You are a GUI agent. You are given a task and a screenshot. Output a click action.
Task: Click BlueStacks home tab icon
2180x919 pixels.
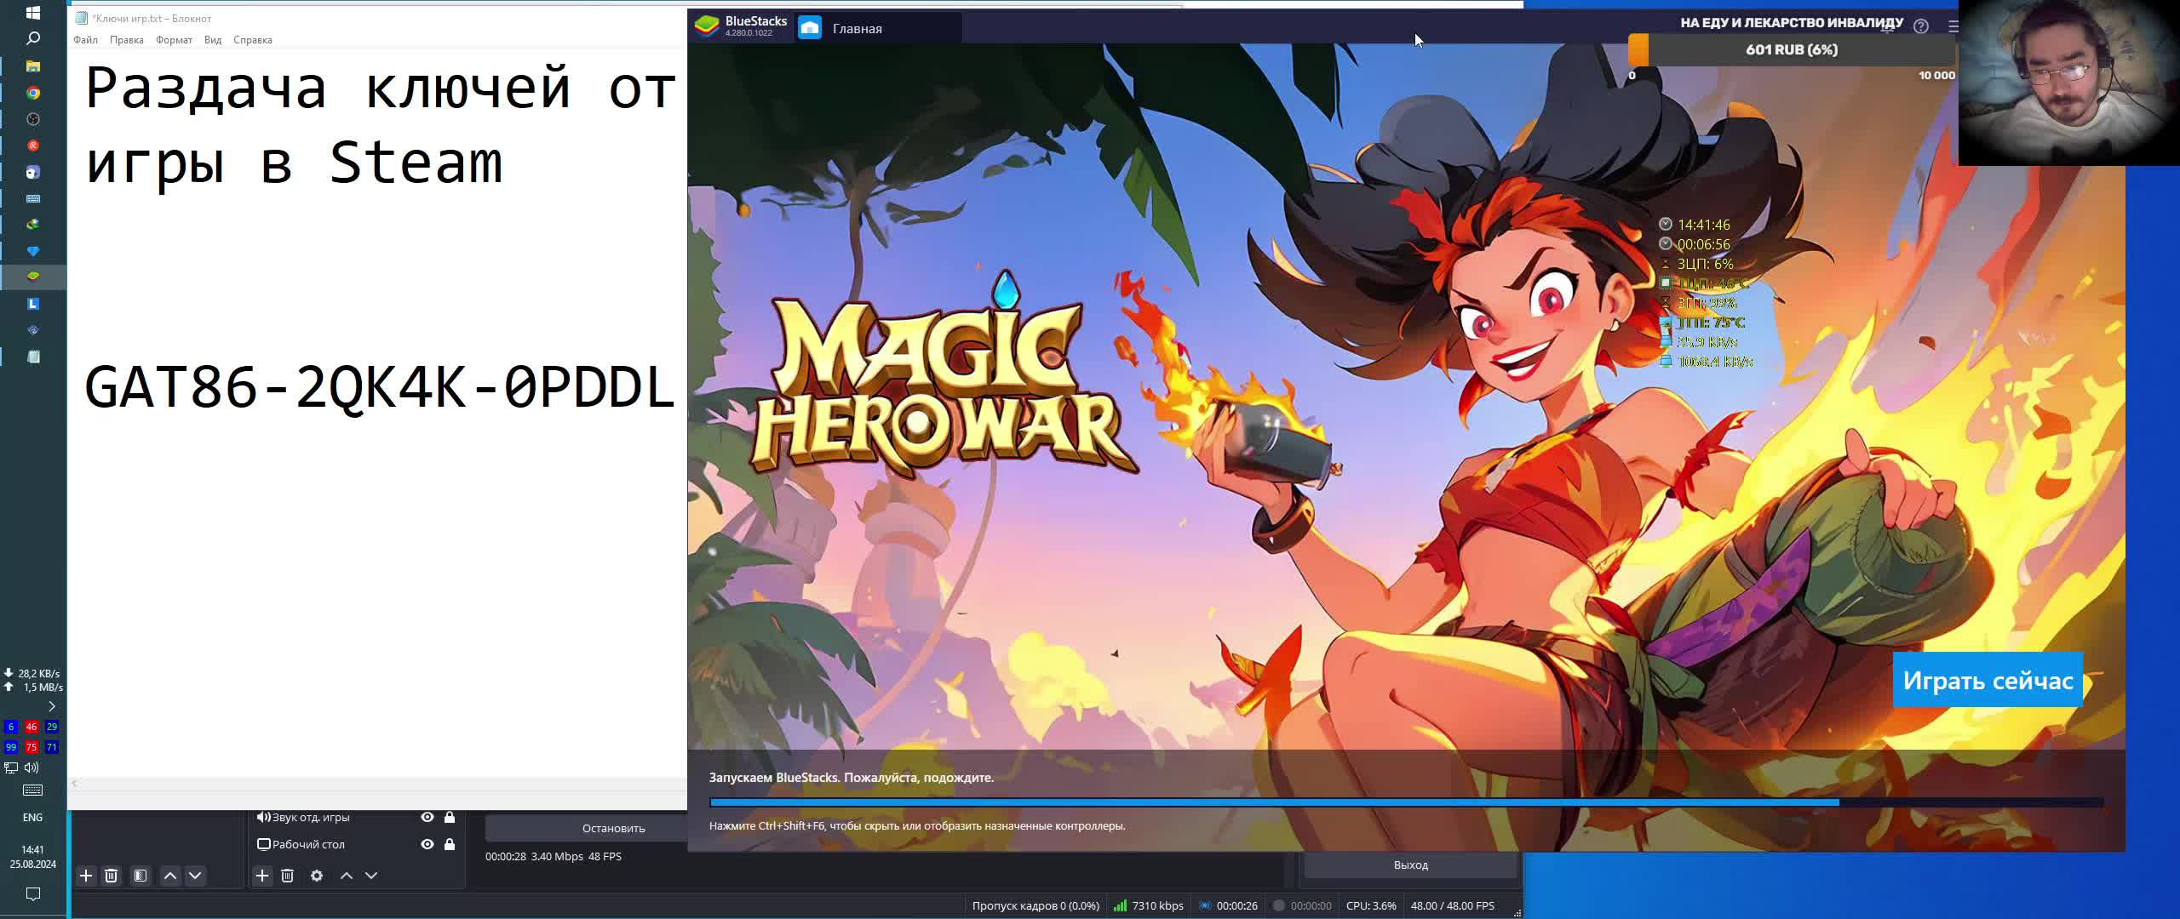(x=810, y=28)
